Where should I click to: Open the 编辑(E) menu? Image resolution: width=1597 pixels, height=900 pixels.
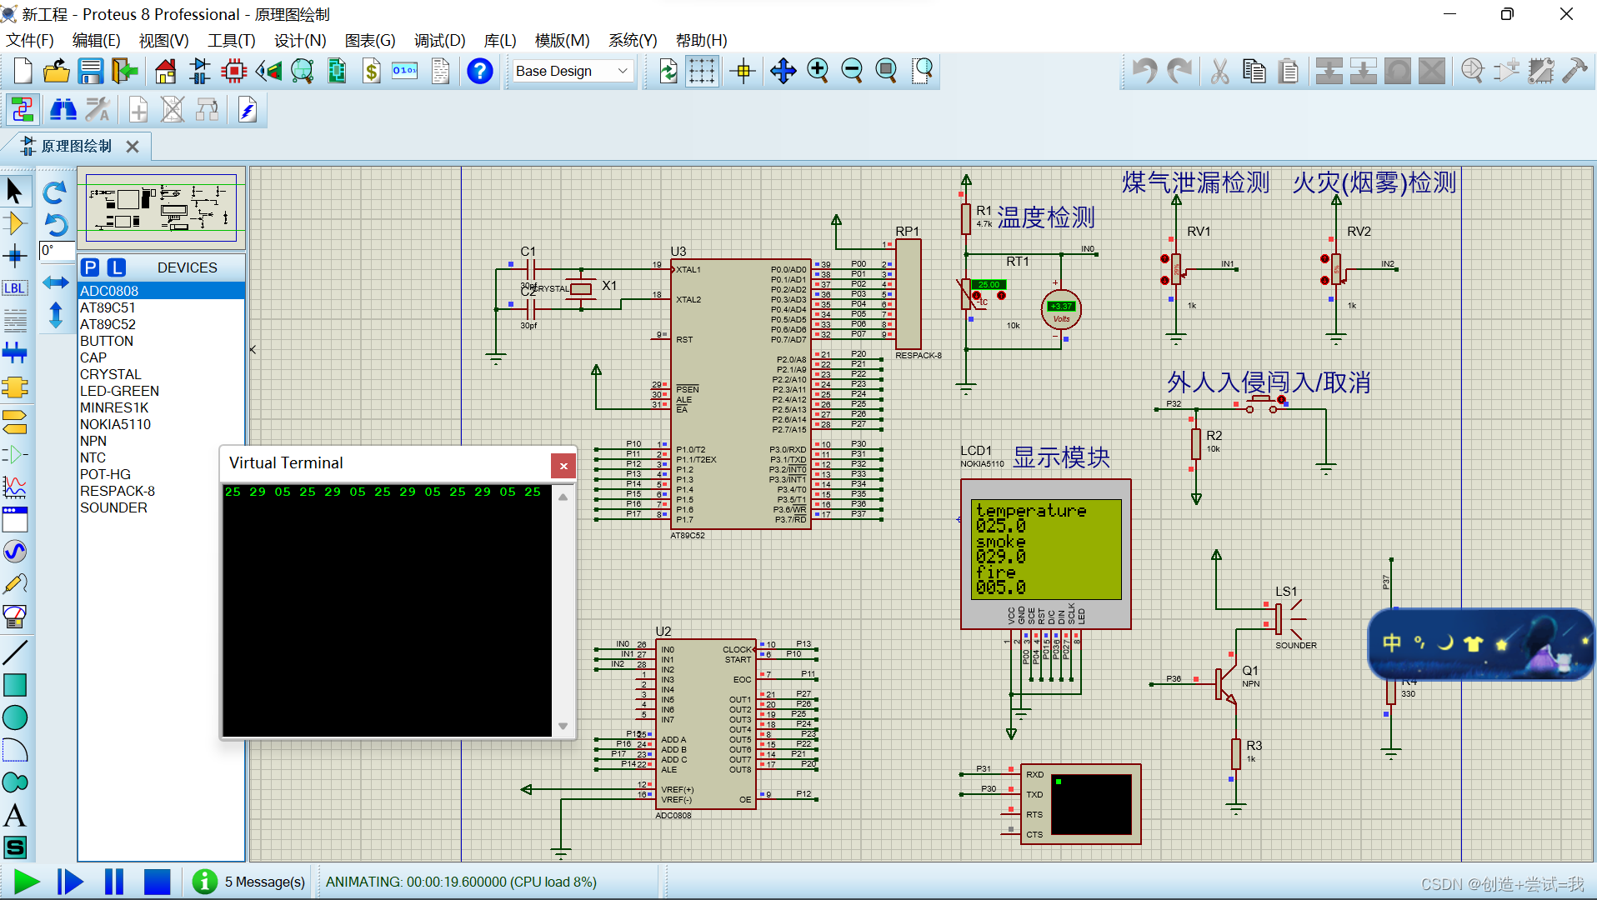[x=96, y=40]
